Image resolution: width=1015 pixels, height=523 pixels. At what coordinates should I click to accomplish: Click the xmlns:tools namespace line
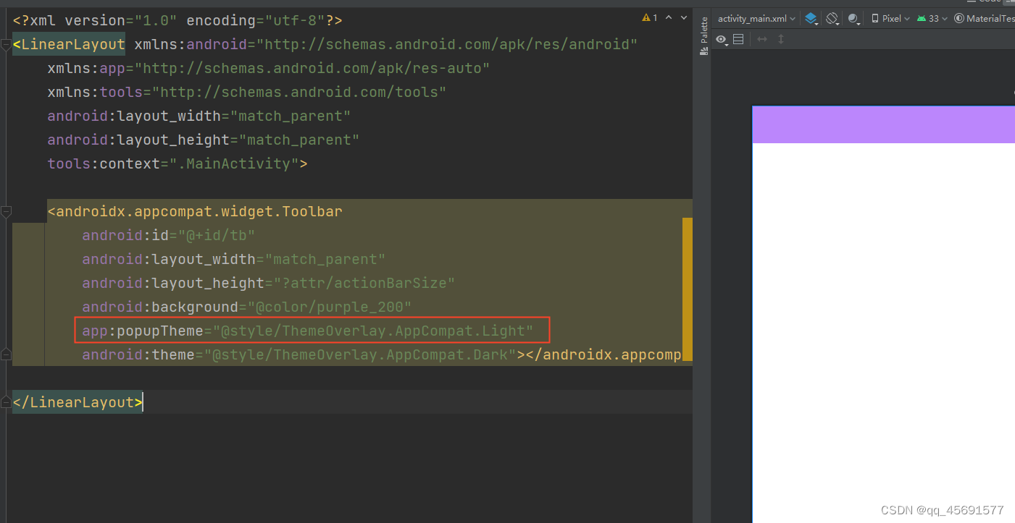pos(246,93)
